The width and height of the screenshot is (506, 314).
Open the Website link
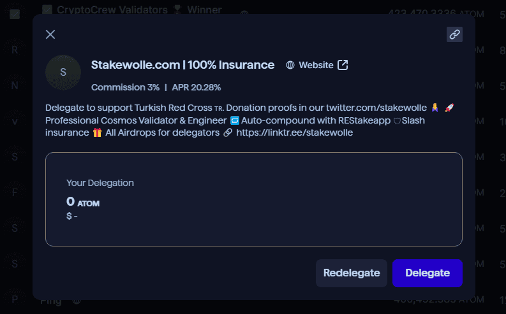tap(316, 65)
